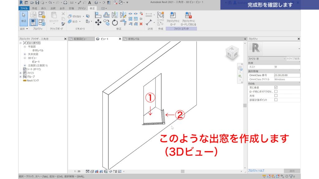Open the プロパティヘルプ link
Image resolution: width=319 pixels, height=179 pixels.
point(255,171)
